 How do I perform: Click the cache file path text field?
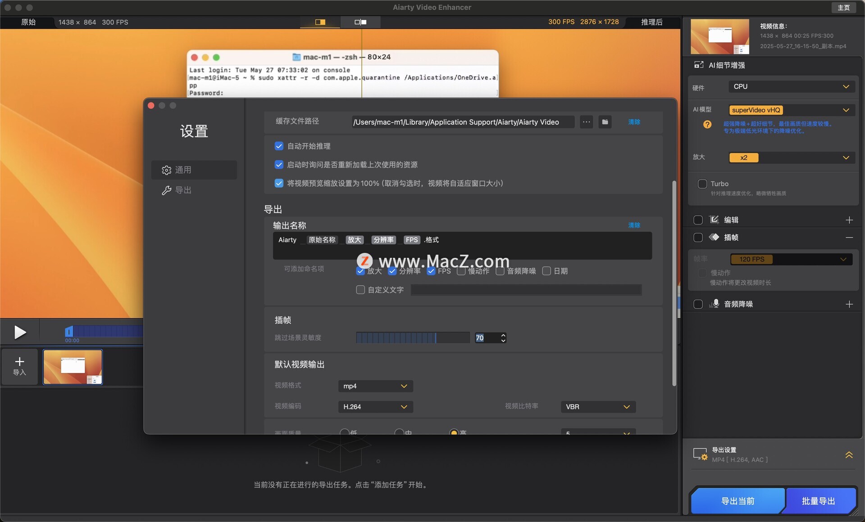click(x=463, y=122)
